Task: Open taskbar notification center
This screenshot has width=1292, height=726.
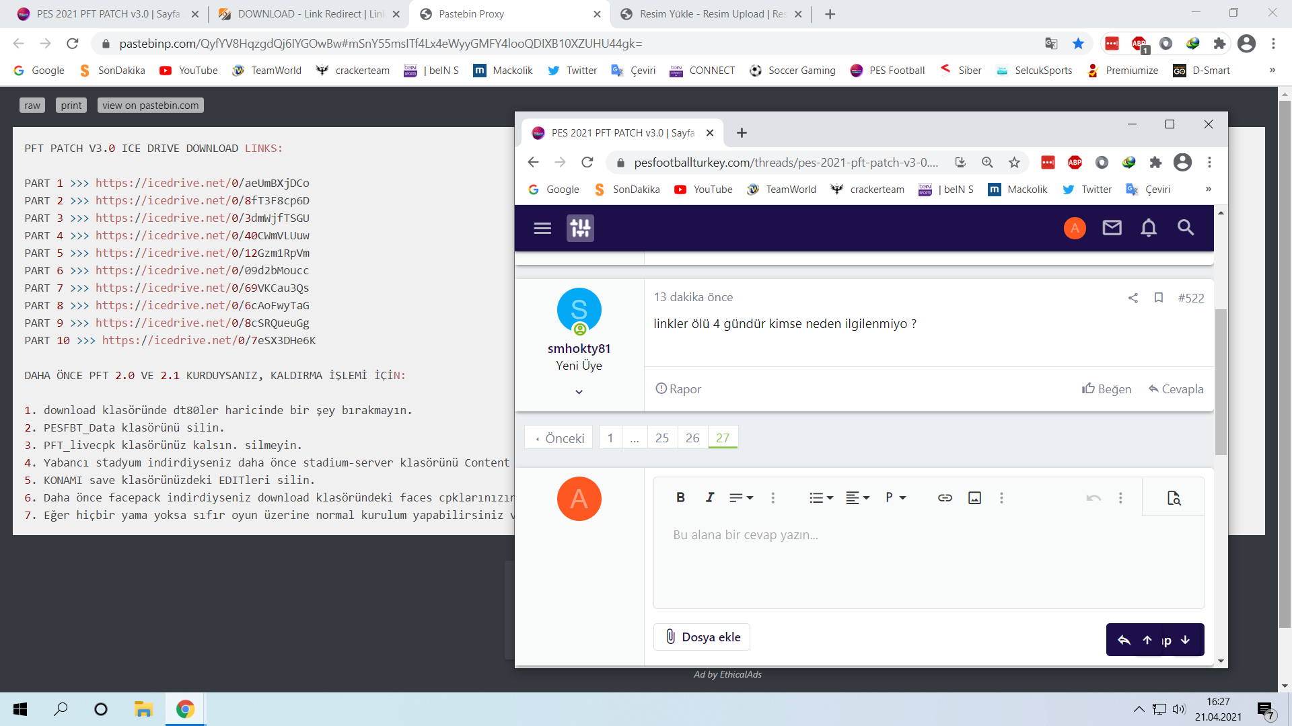Action: pos(1265,710)
